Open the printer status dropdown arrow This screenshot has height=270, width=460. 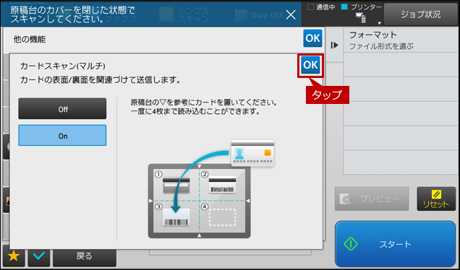click(379, 23)
